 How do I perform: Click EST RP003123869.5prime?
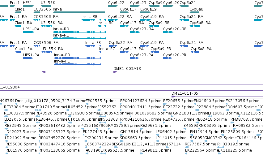[x=59, y=150]
